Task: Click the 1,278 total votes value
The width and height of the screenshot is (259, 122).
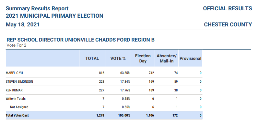Action: tap(100, 116)
